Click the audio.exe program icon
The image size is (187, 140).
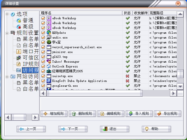point(49,37)
